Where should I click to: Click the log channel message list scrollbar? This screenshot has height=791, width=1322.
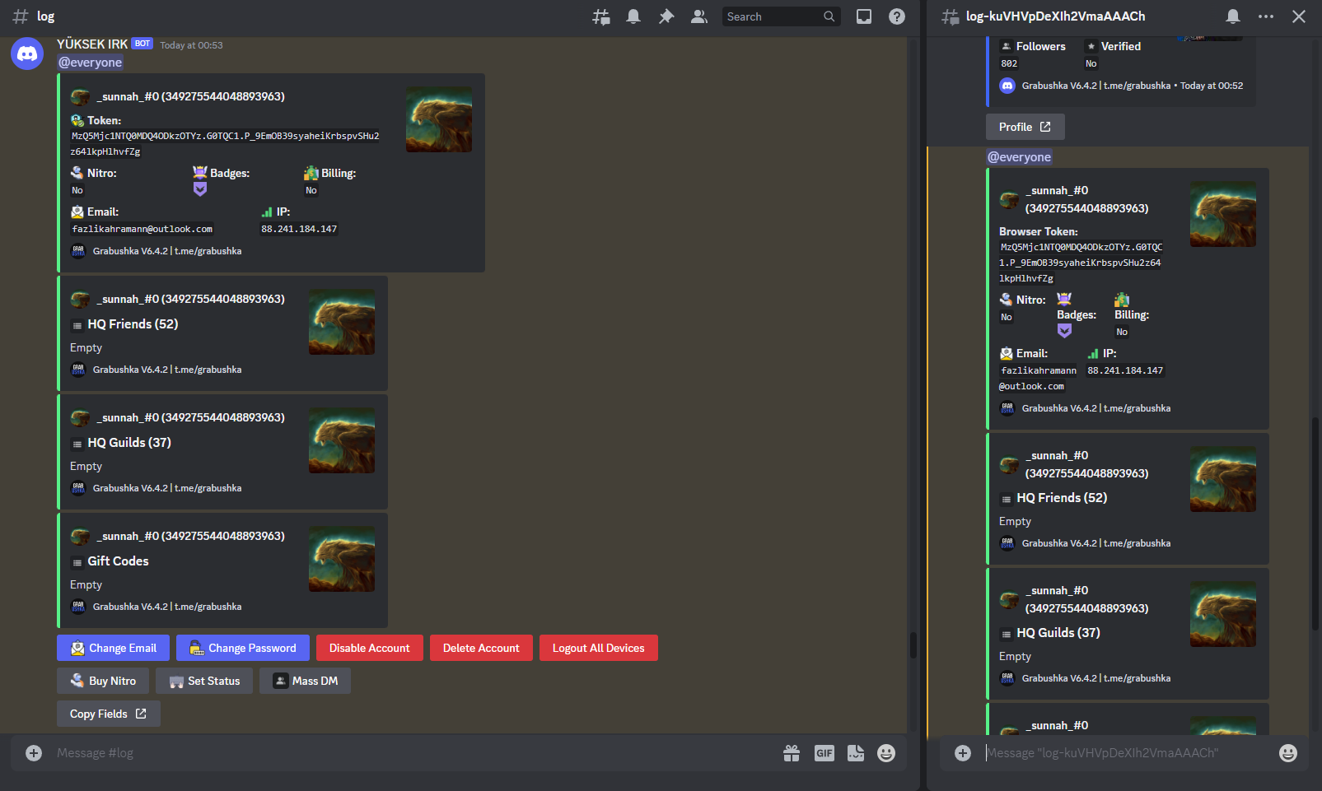tap(913, 644)
